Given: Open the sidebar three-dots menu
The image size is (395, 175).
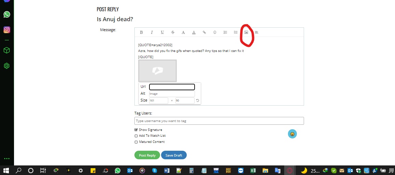Looking at the screenshot, I should tap(7, 159).
